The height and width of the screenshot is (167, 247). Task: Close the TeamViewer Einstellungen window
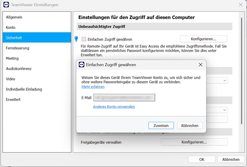tap(241, 5)
